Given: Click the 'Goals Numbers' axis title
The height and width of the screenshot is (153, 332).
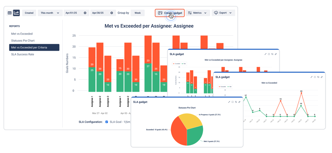Looking at the screenshot, I should [x=67, y=63].
